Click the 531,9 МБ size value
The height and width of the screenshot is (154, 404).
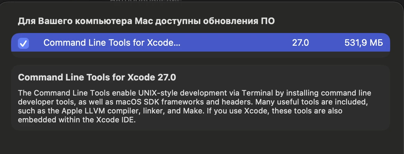tap(364, 43)
